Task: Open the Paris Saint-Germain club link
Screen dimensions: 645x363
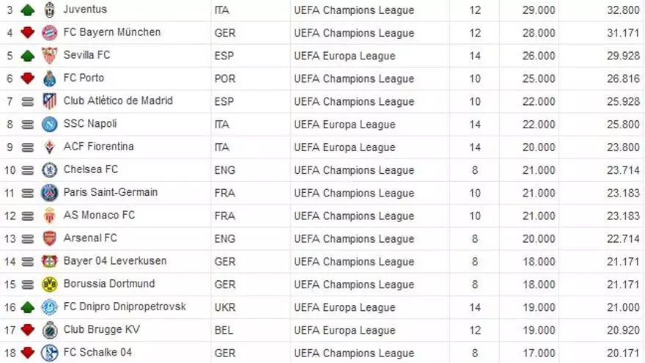Action: [110, 192]
